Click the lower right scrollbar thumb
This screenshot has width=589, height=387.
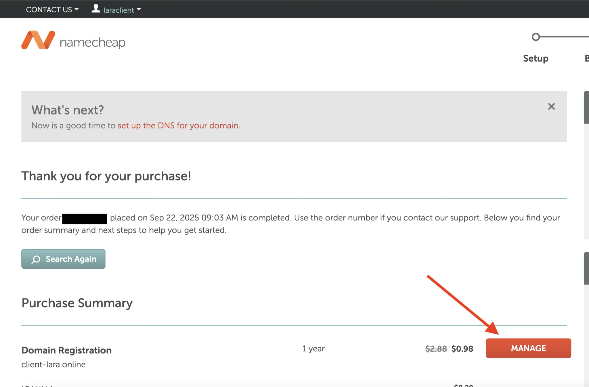[586, 268]
